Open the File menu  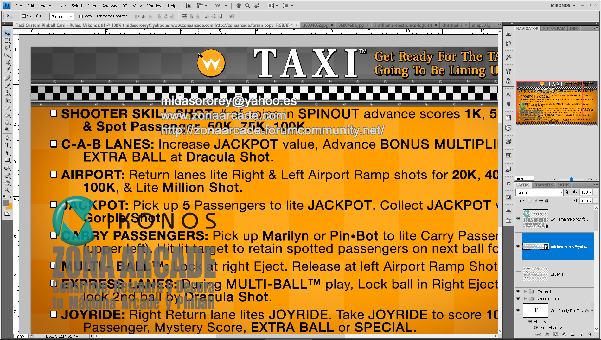(19, 6)
